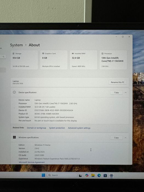
Task: Open the Storage 954 GB card
Action: [x=24, y=60]
